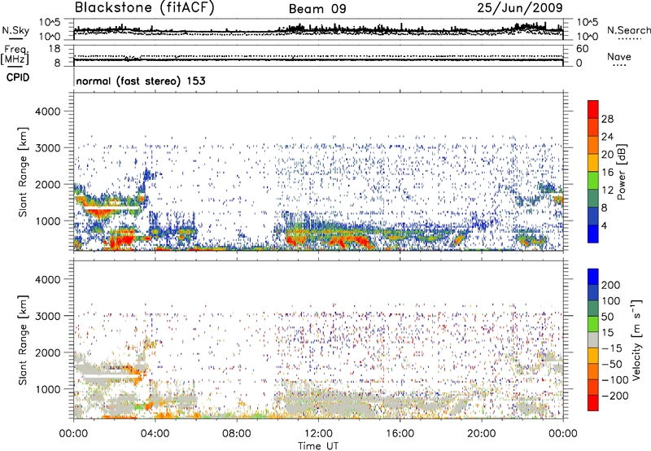
Task: Click 'normal (fast stereo) 153' text
Action: tap(141, 81)
